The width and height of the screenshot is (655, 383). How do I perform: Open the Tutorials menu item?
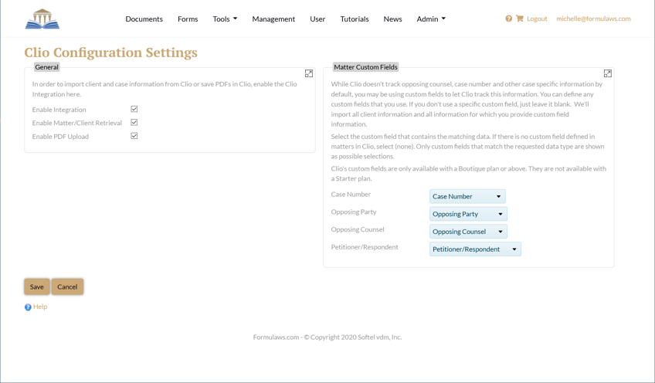point(355,19)
